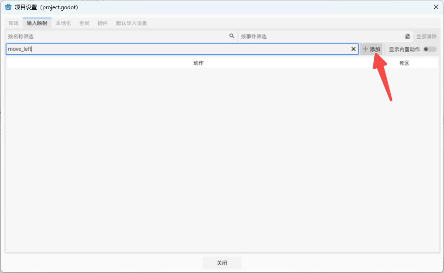
Task: Switch to the 本地化 tab
Action: tap(63, 23)
